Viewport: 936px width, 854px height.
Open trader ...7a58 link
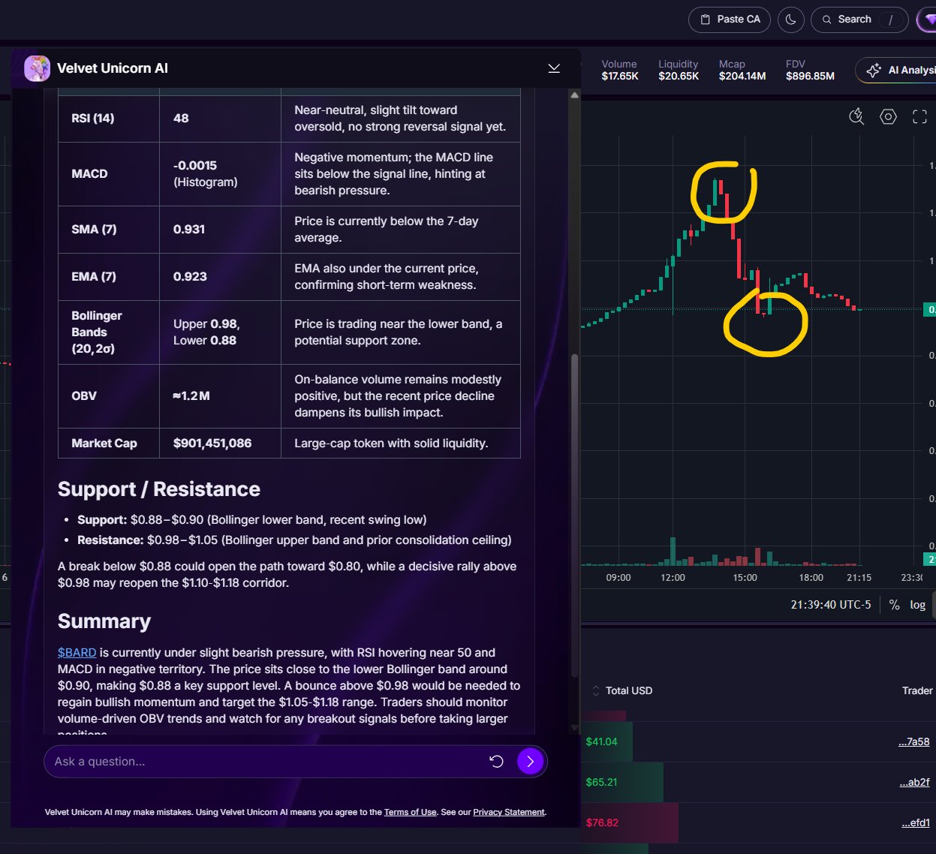pos(913,741)
